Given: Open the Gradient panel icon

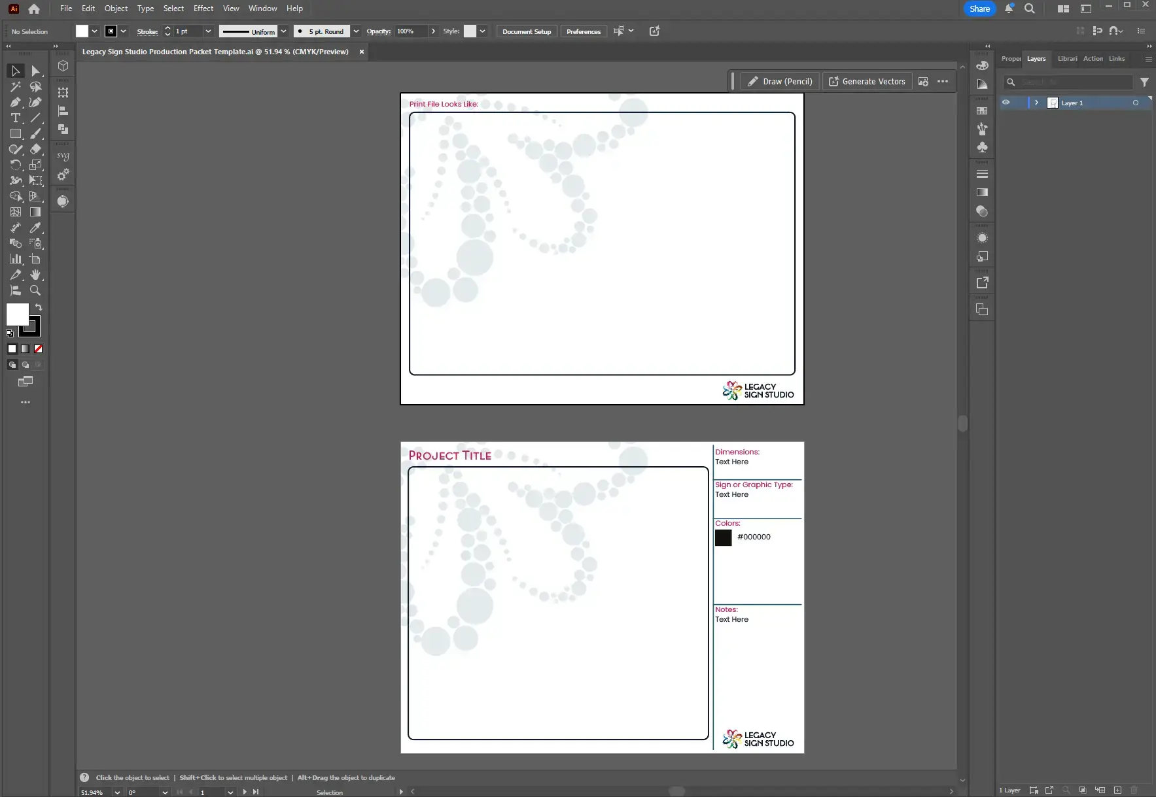Looking at the screenshot, I should point(982,192).
